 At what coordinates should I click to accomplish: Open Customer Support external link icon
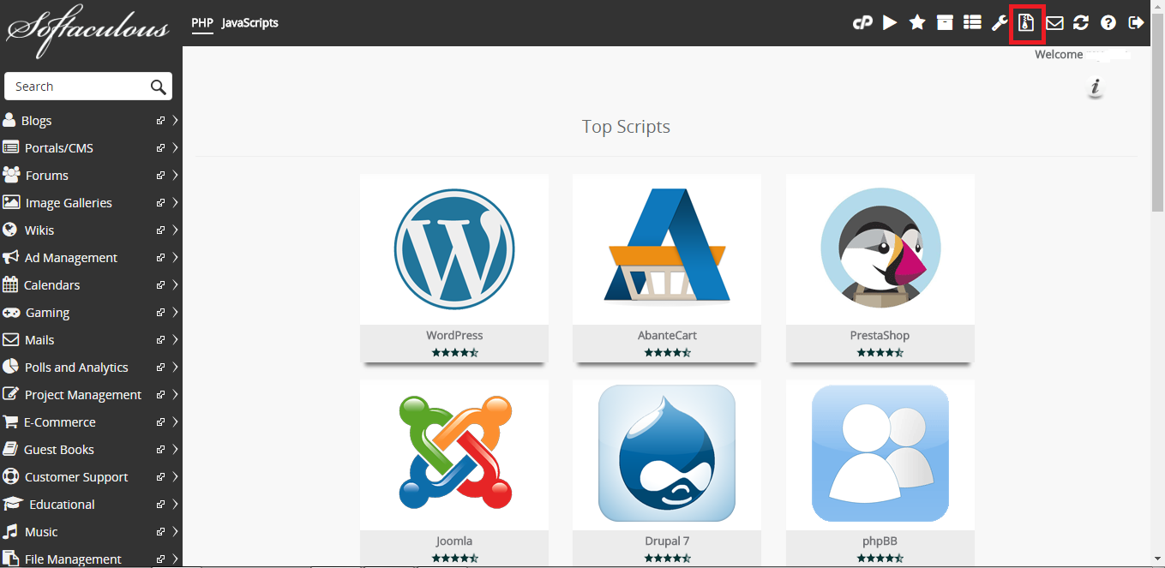pyautogui.click(x=160, y=477)
